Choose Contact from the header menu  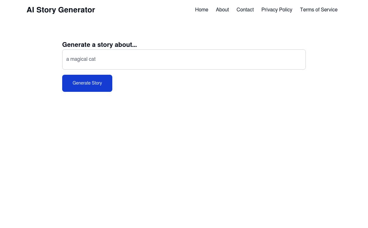tap(245, 10)
